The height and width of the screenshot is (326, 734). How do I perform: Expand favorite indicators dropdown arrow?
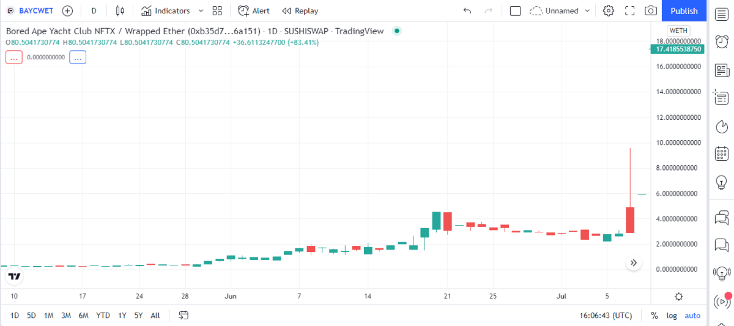point(201,10)
